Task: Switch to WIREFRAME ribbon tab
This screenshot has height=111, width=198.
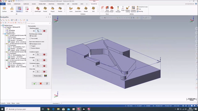Action: click(x=17, y=4)
